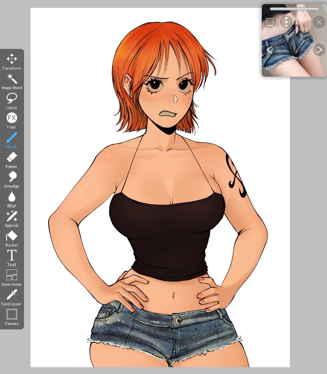Screen dimensions: 327x374
Task: Show previous reference image
Action: pyautogui.click(x=269, y=50)
